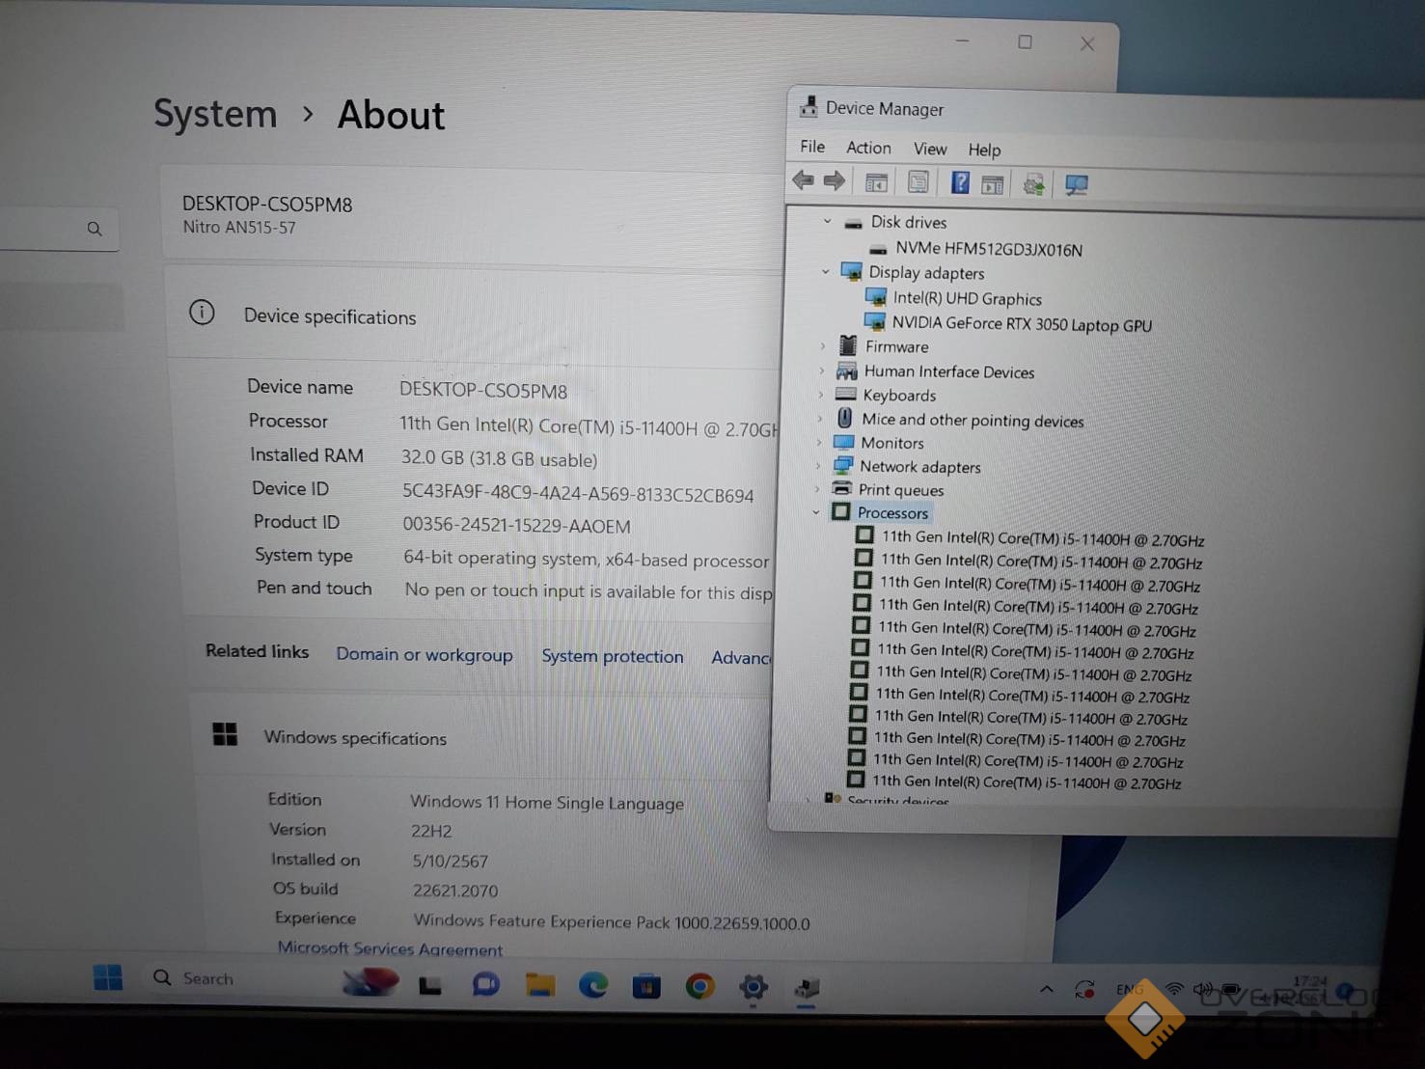This screenshot has height=1069, width=1425.
Task: Click the System protection link
Action: [612, 656]
